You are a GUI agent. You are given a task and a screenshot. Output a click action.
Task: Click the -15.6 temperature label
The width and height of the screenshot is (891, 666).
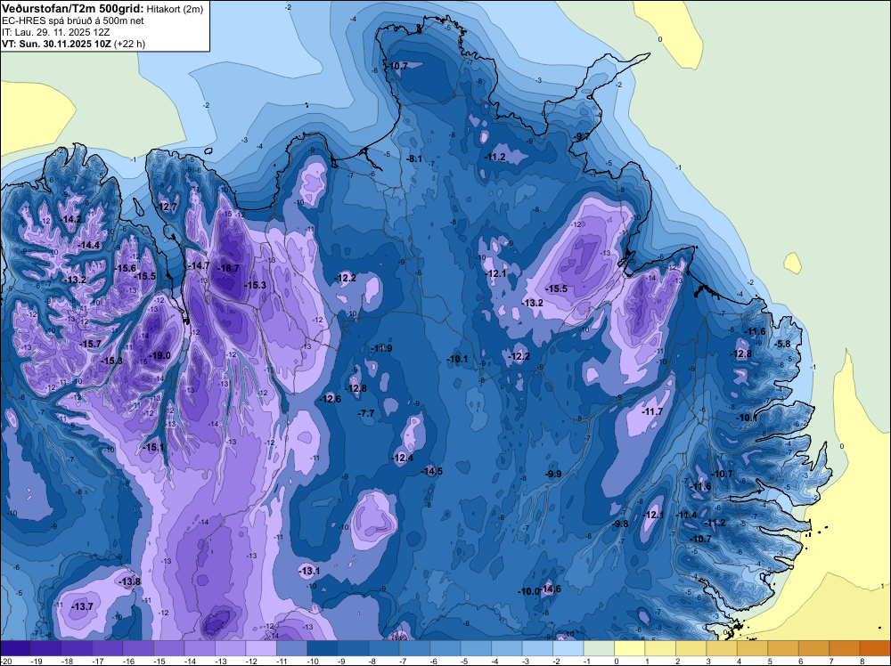[126, 268]
